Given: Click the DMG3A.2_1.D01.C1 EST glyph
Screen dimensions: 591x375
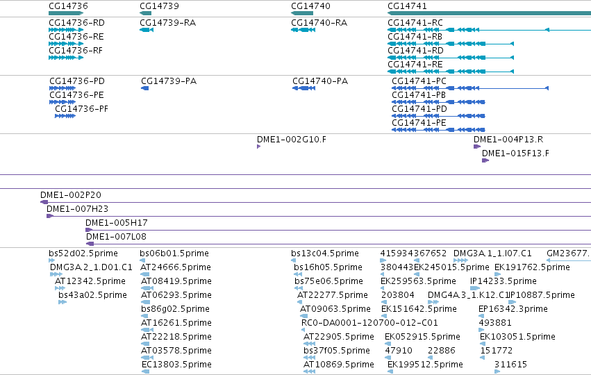Looking at the screenshot, I should pos(56,274).
